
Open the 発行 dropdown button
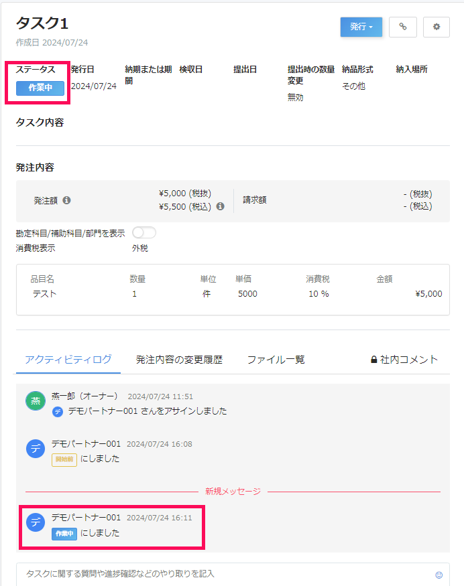click(x=361, y=27)
